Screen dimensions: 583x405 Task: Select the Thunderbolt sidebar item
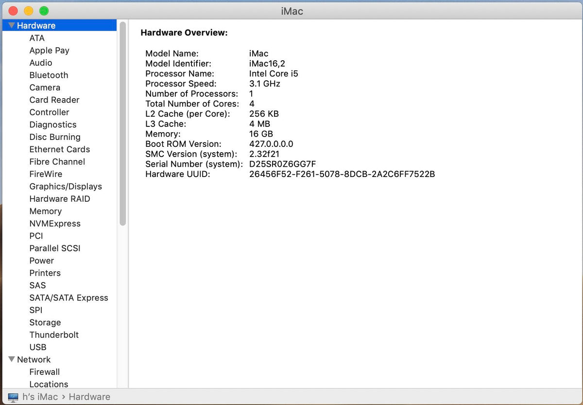[x=54, y=335]
